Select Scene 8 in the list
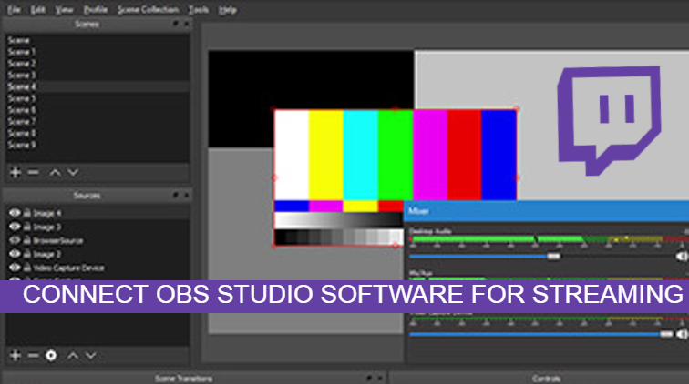Screen dimensions: 689x384 98,134
